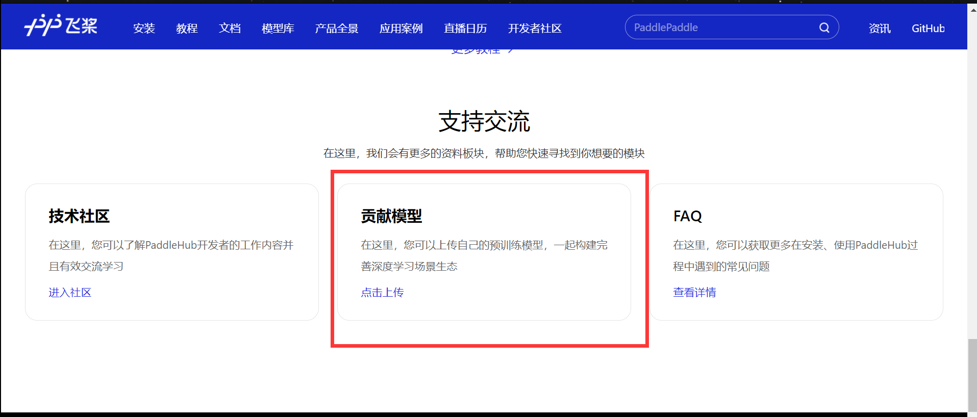
Task: Click the FAQ card heading
Action: point(687,216)
